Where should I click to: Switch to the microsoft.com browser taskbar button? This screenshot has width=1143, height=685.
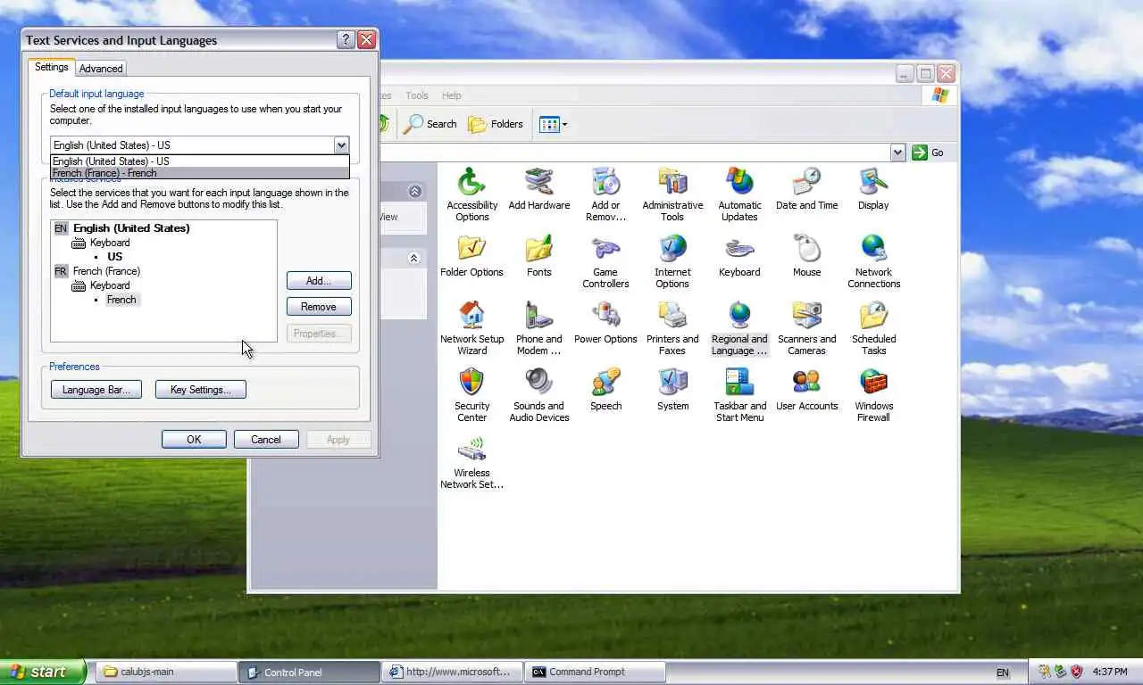pyautogui.click(x=452, y=672)
